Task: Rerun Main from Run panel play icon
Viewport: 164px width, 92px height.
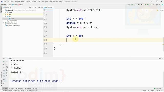Action: 4,62
